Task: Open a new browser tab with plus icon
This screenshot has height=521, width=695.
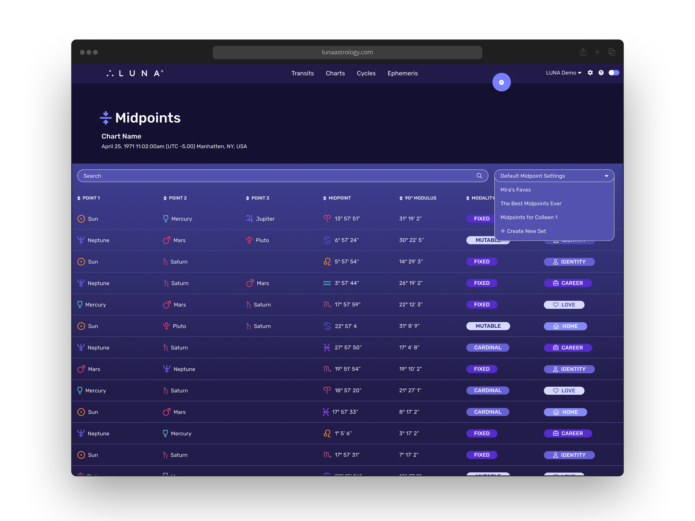Action: pos(597,52)
